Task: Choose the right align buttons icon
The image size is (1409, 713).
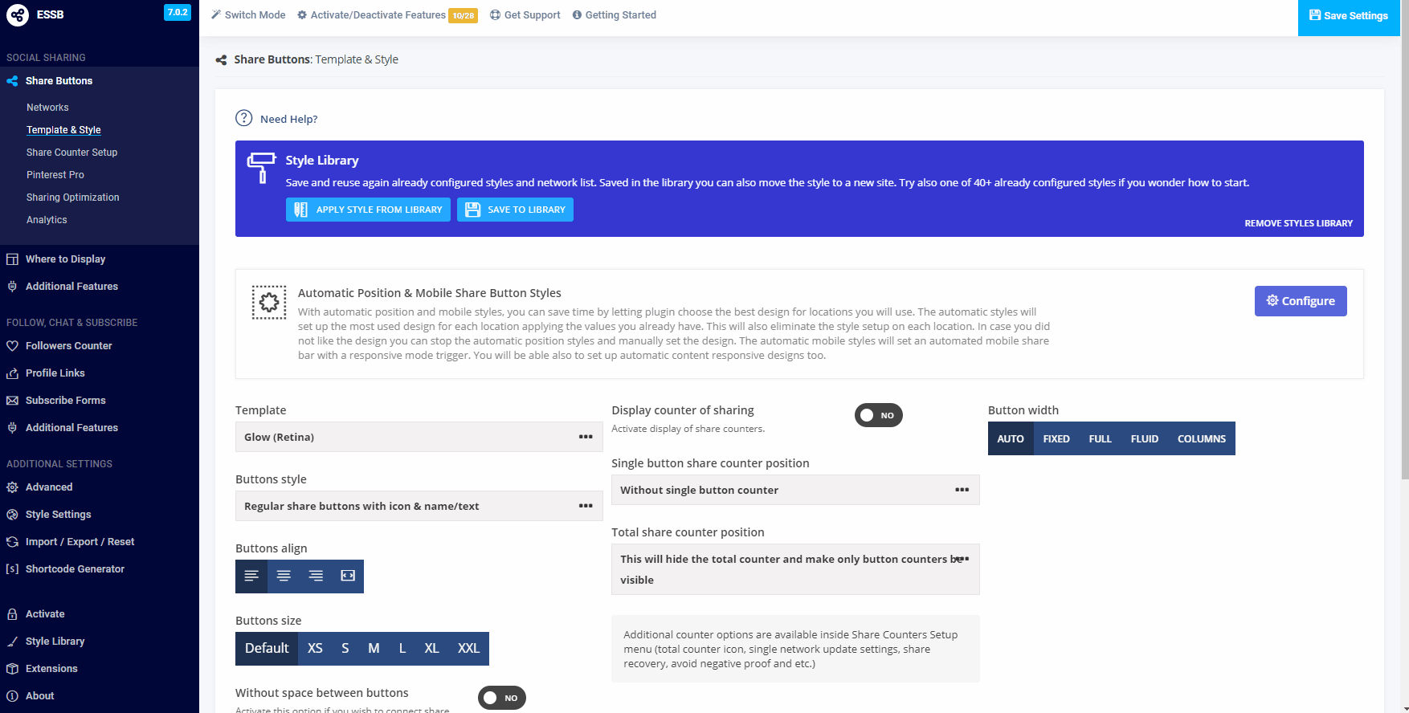Action: (316, 577)
